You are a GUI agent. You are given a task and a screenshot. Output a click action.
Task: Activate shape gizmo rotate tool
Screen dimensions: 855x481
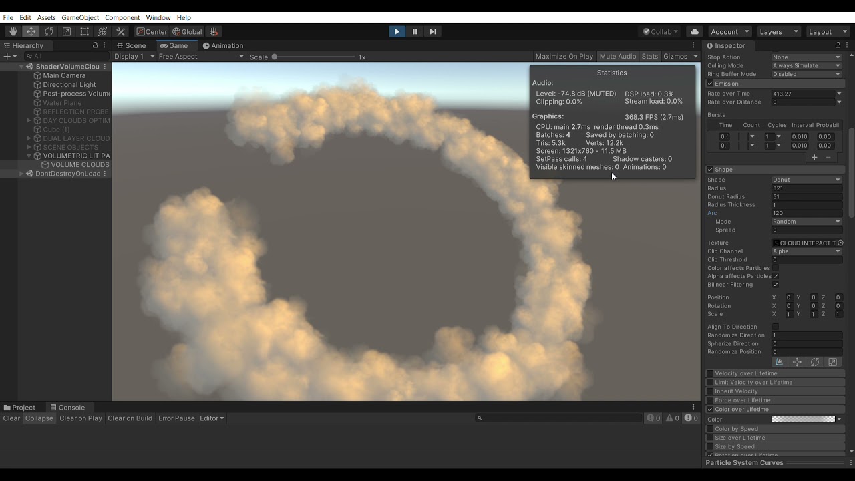[x=815, y=362]
